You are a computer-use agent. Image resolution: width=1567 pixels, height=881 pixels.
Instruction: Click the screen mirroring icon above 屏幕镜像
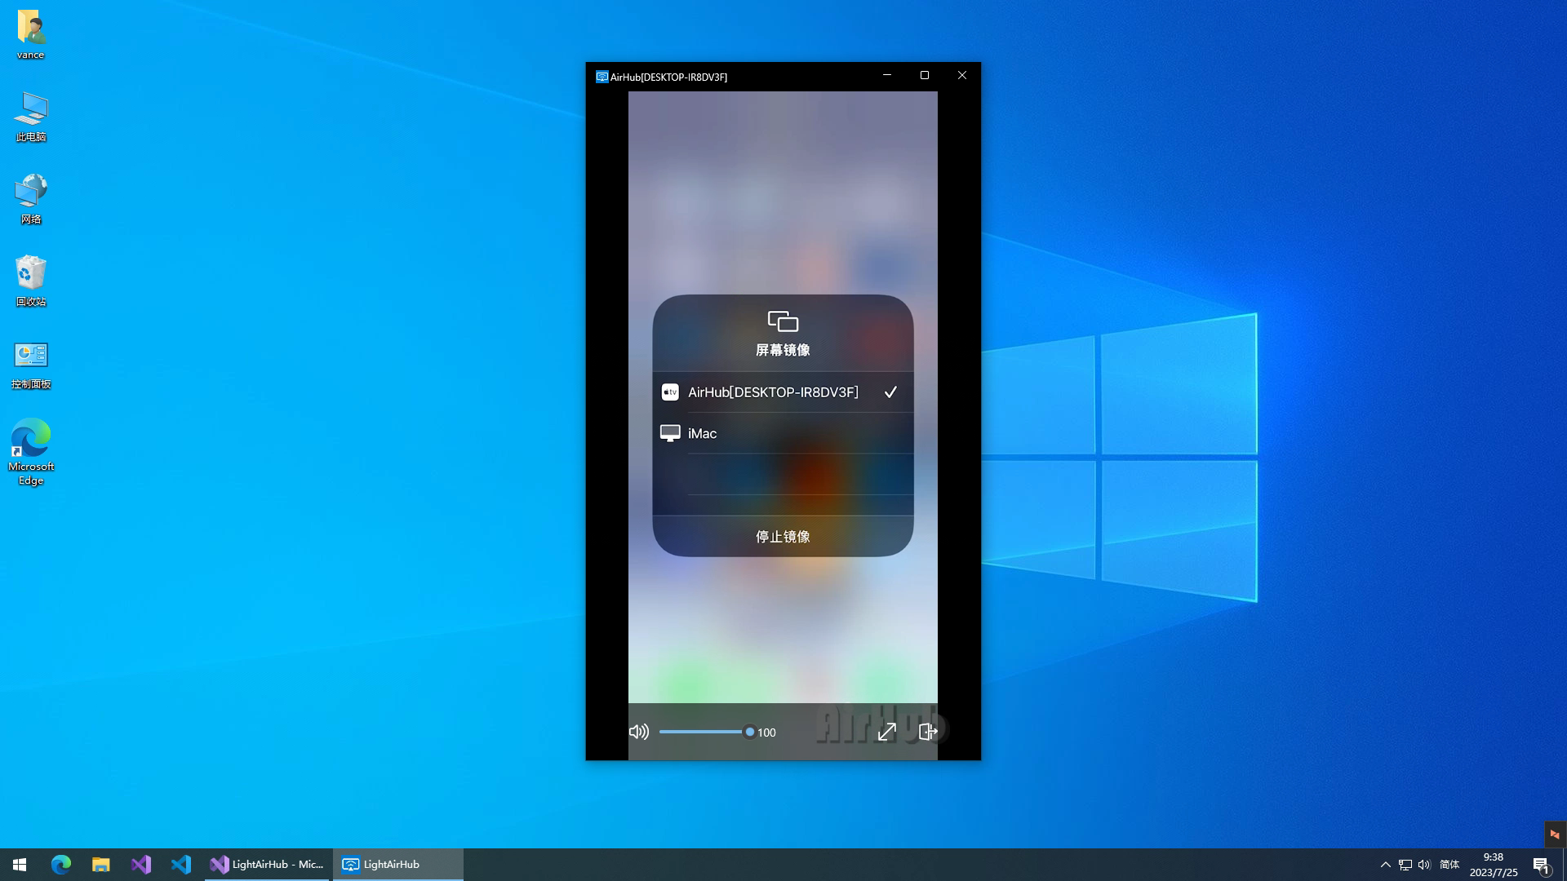click(x=783, y=321)
